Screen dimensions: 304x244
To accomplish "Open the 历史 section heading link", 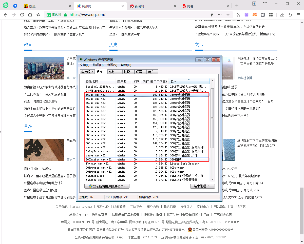I will pyautogui.click(x=113, y=45).
